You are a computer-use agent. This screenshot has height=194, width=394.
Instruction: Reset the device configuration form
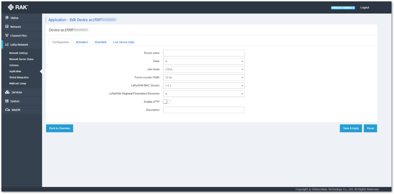(370, 128)
